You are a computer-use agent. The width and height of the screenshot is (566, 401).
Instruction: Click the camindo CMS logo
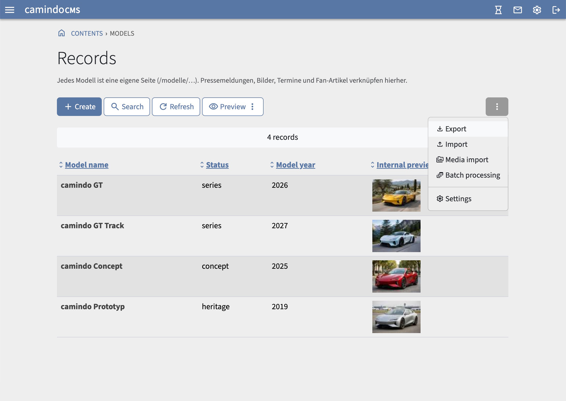pos(53,10)
